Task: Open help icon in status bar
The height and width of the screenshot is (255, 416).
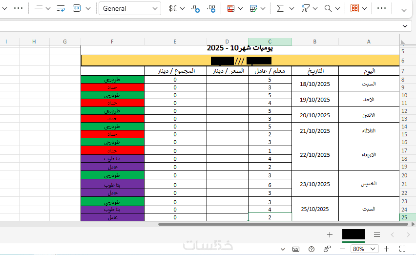Action: pyautogui.click(x=312, y=249)
